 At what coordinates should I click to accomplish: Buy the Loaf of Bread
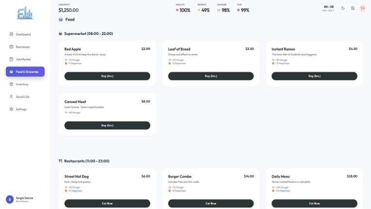[211, 76]
